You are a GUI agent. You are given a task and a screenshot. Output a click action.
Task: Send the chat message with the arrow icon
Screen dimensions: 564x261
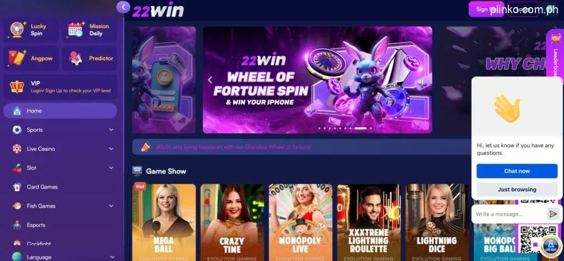[x=552, y=214]
